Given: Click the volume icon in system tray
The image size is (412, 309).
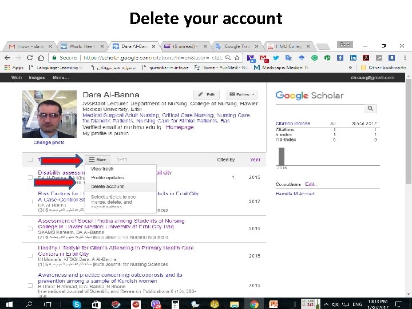Looking at the screenshot, I should (335, 304).
